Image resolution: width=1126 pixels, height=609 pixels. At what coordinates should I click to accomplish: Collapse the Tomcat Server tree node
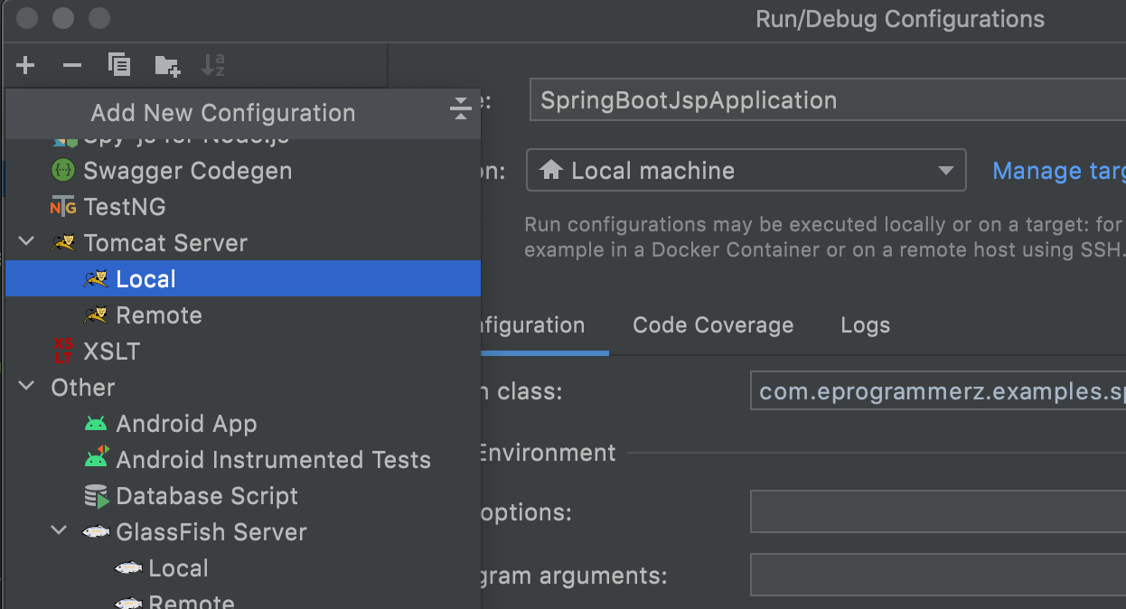click(x=27, y=242)
